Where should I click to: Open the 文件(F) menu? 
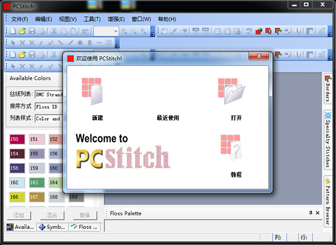20,19
